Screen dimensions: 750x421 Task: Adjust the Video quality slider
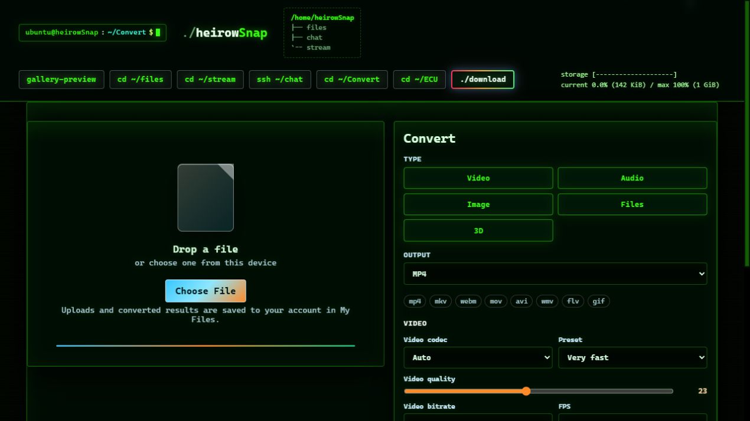[x=539, y=391]
